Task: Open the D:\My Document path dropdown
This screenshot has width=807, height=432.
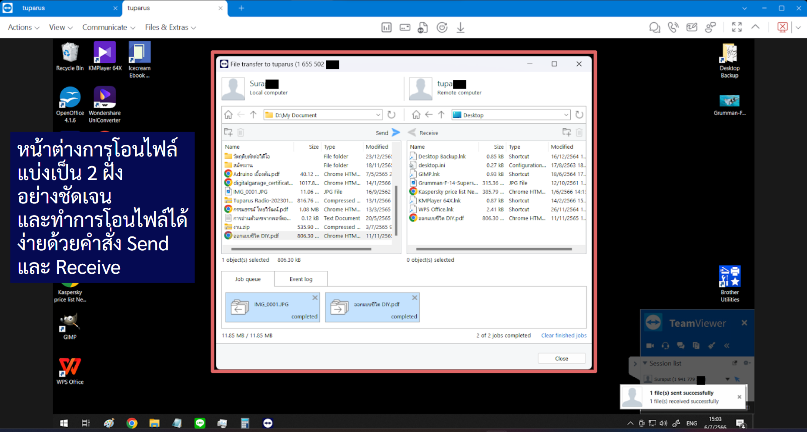Action: (x=378, y=115)
